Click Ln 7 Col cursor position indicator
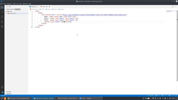This screenshot has height=100, width=178. (x=150, y=96)
